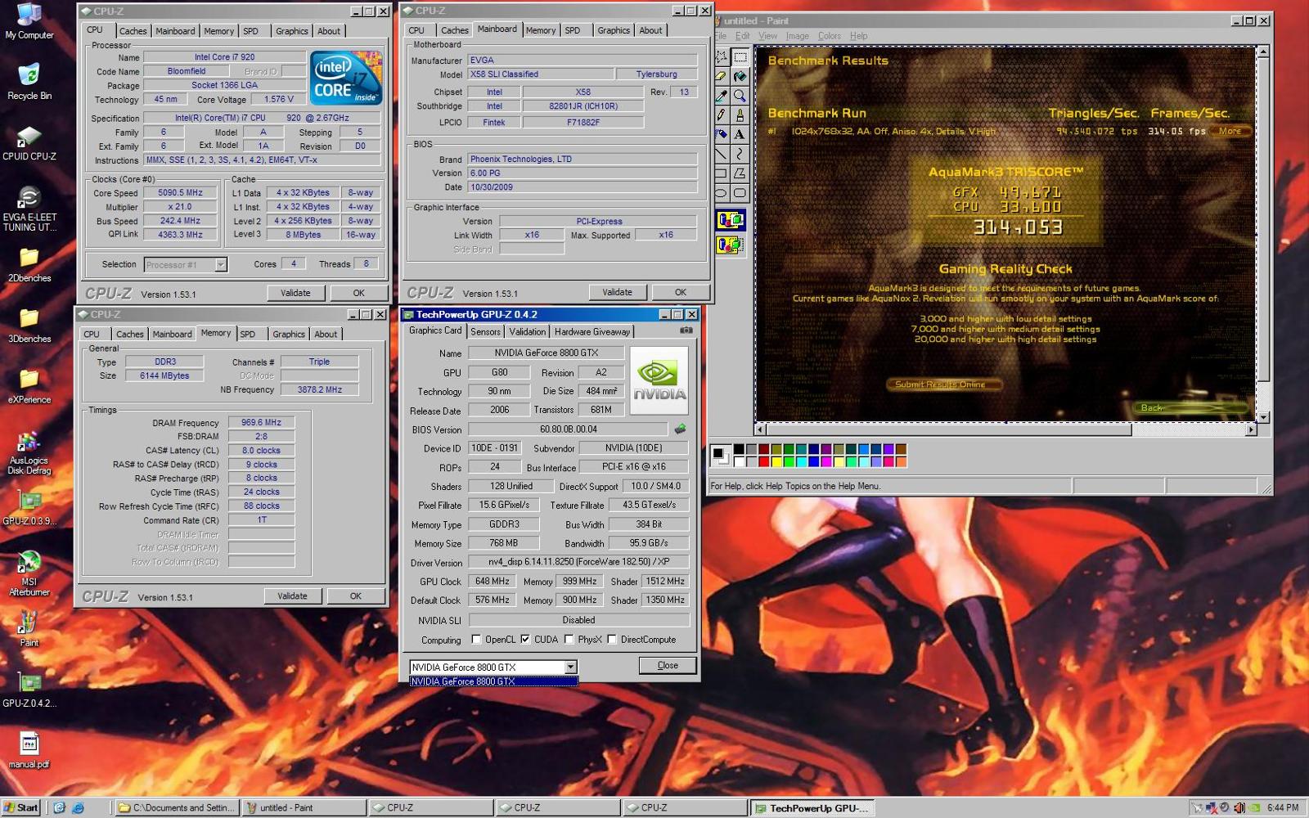Switch to the untitled - Paint taskbar button
The image size is (1309, 818).
coord(304,807)
